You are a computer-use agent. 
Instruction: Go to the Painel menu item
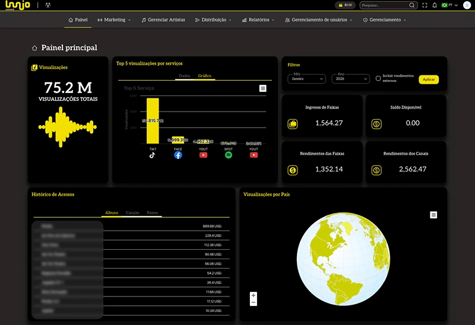click(x=78, y=20)
